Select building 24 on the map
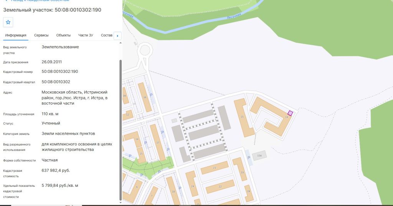Image resolution: width=393 pixels, height=206 pixels. coord(192,184)
